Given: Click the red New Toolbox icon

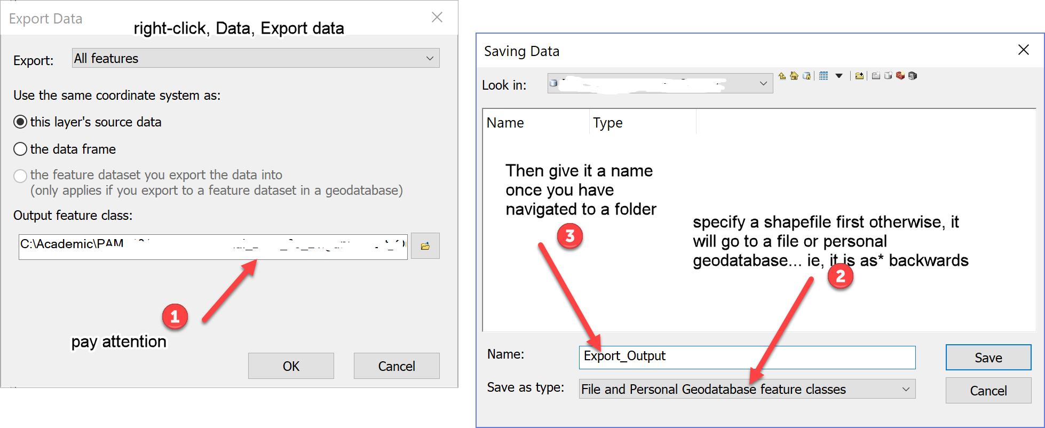Looking at the screenshot, I should (900, 76).
